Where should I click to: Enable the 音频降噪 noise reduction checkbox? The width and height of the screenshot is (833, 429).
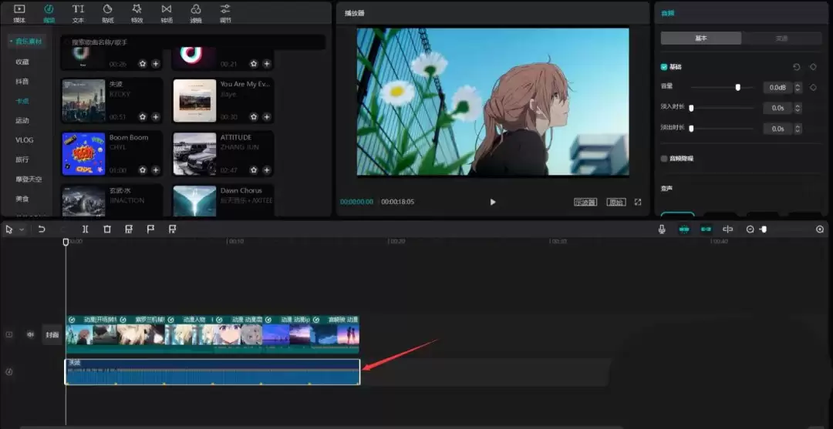(664, 158)
